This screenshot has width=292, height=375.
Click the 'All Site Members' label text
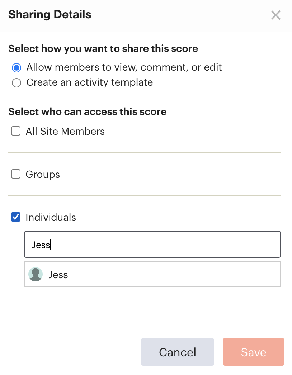(x=65, y=131)
